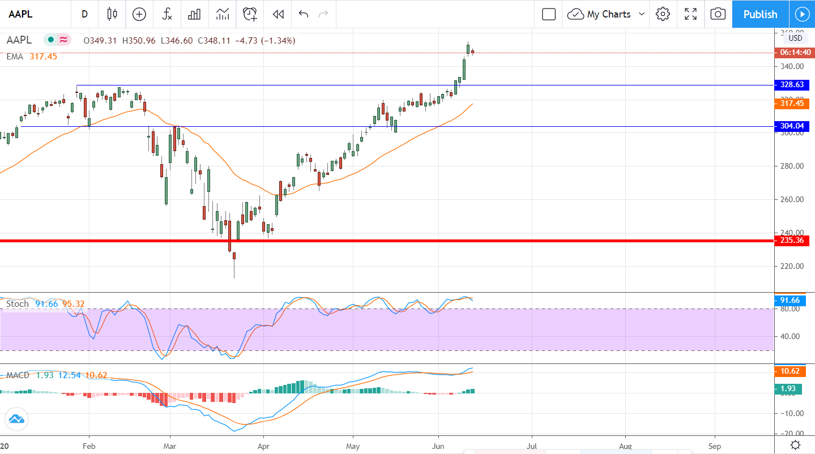The height and width of the screenshot is (454, 815).
Task: Click the Sep label on time axis
Action: click(715, 446)
